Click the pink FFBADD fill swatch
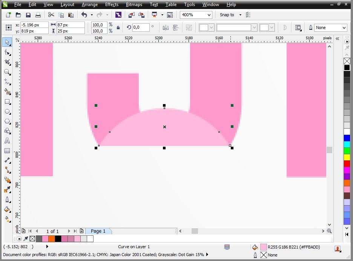Image resolution: width=353 pixels, height=261 pixels. [264, 247]
